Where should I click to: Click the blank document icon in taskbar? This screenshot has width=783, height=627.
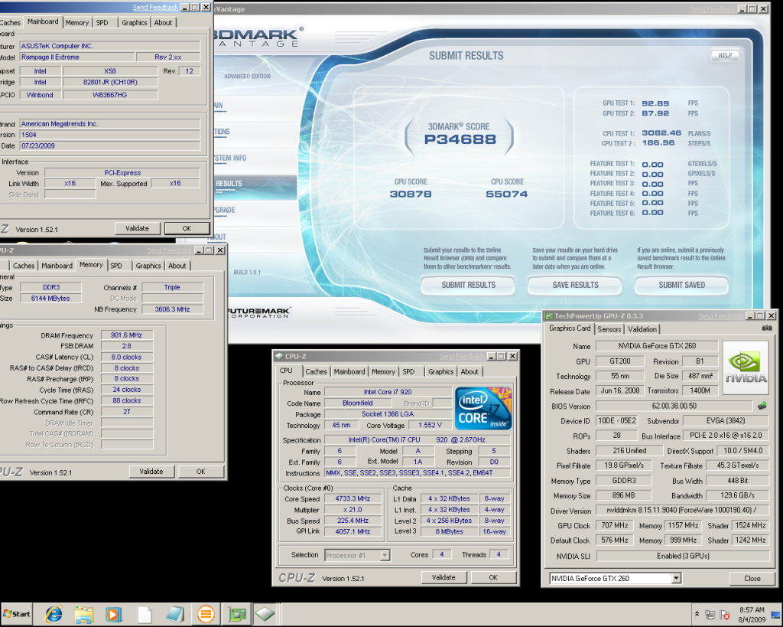pos(145,614)
